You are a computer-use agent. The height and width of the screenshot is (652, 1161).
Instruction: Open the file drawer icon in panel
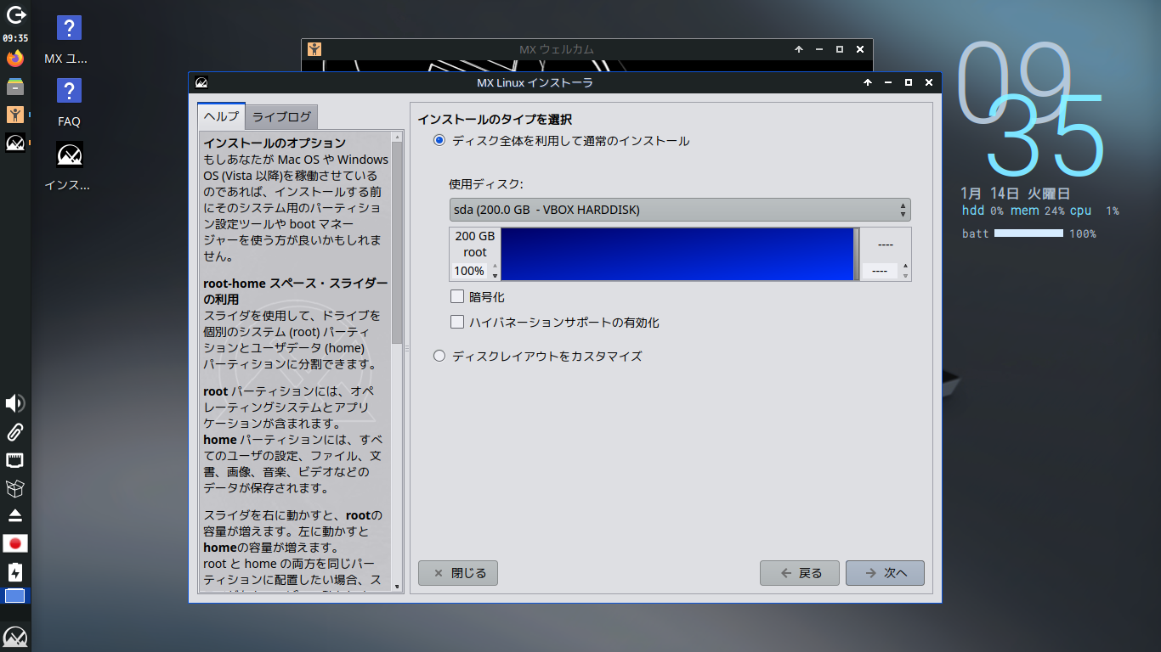pos(15,86)
